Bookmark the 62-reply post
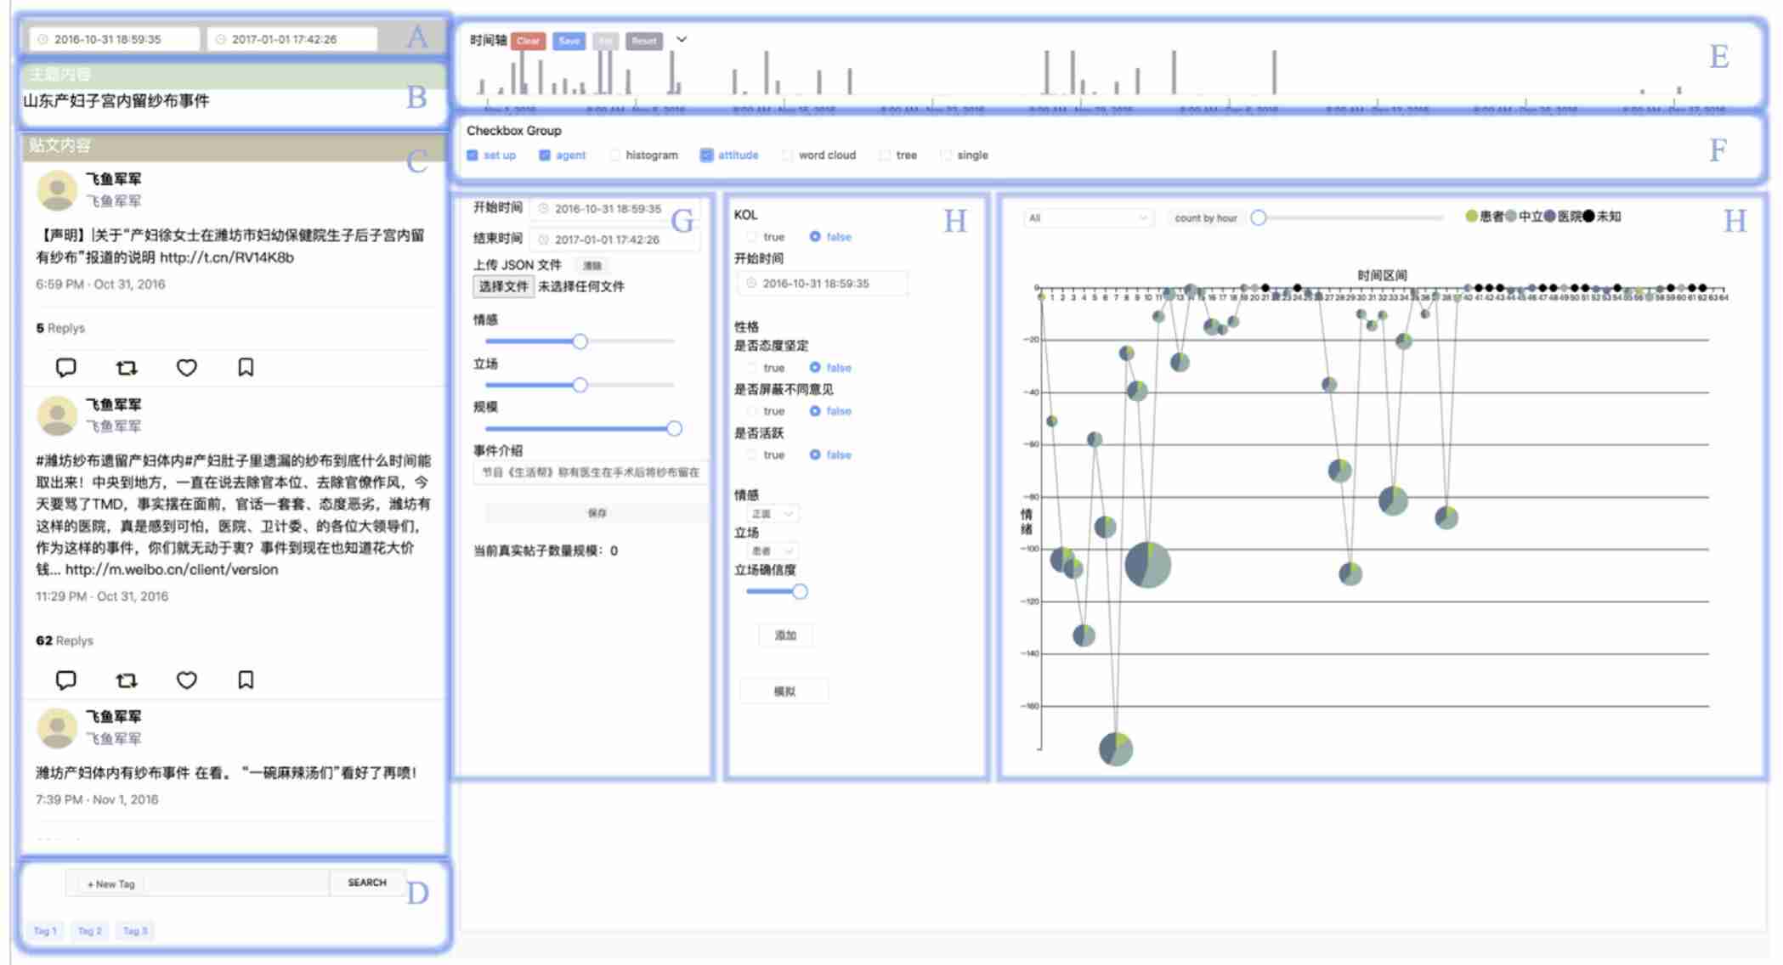The image size is (1783, 965). point(246,680)
